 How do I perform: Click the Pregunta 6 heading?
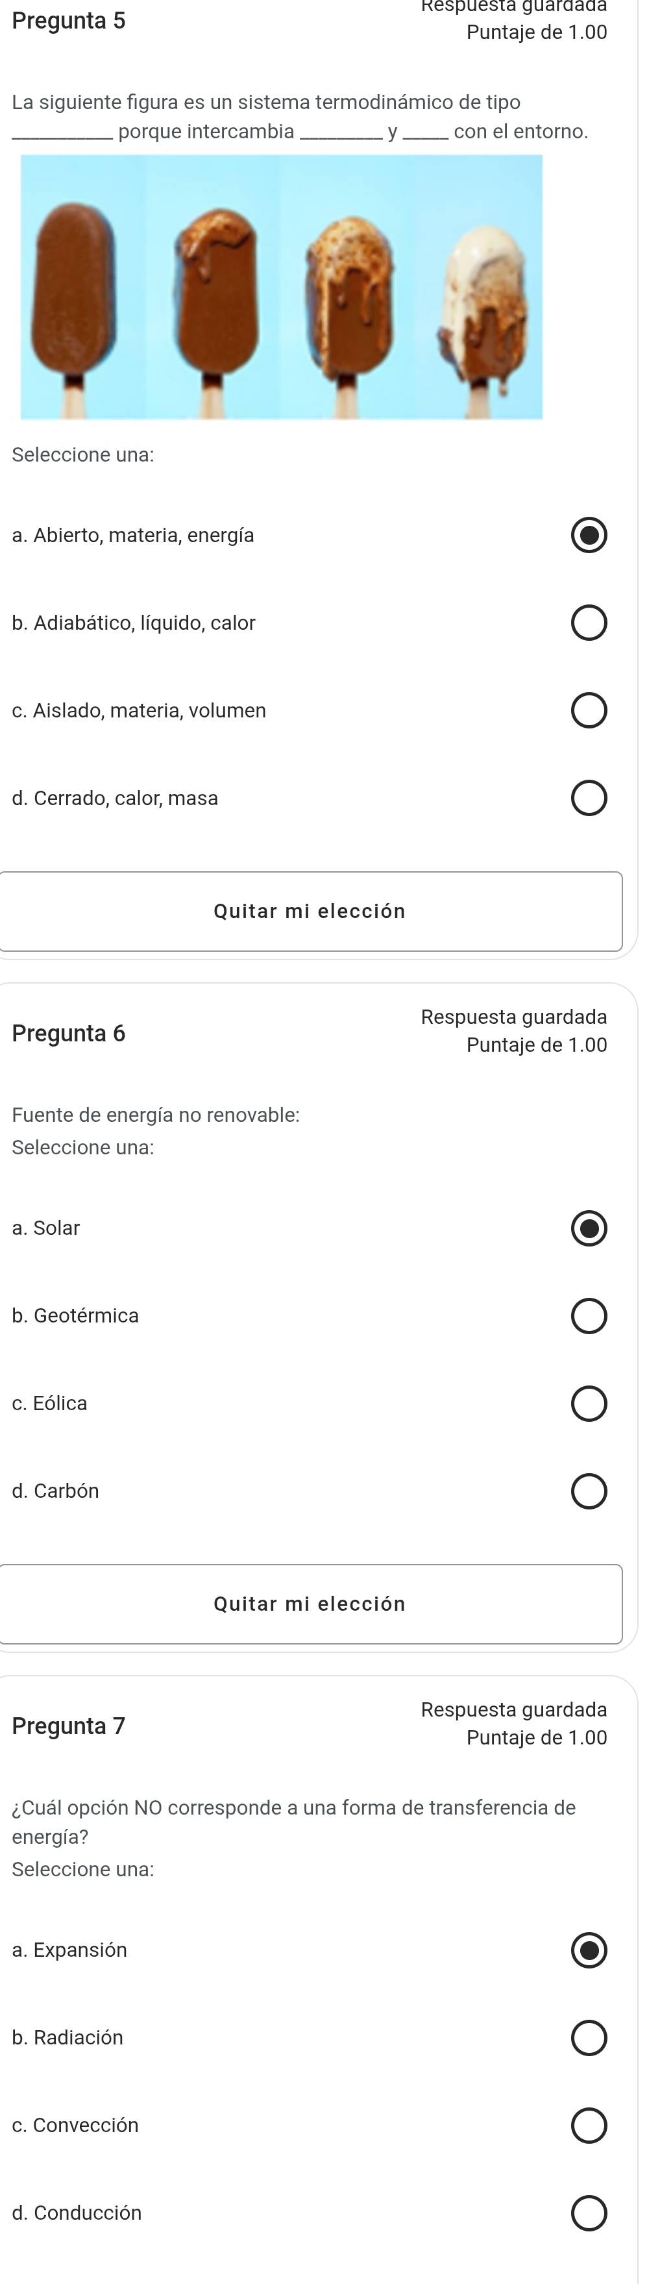pyautogui.click(x=69, y=1033)
